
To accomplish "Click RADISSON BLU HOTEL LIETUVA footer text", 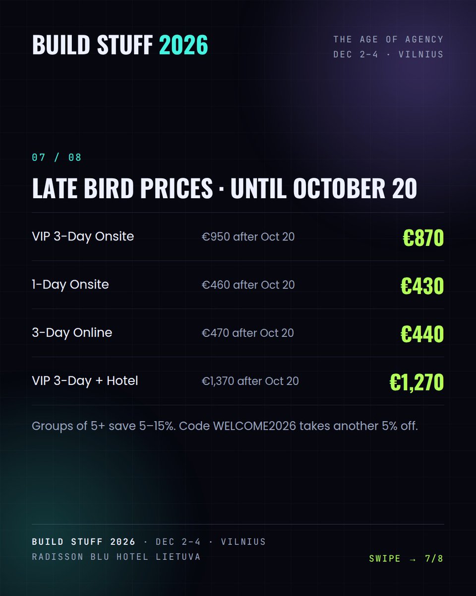I will (x=116, y=557).
